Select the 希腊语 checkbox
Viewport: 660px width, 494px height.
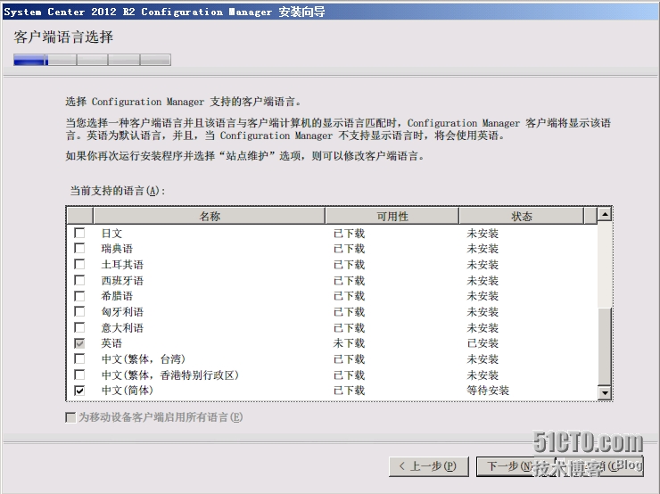[79, 296]
